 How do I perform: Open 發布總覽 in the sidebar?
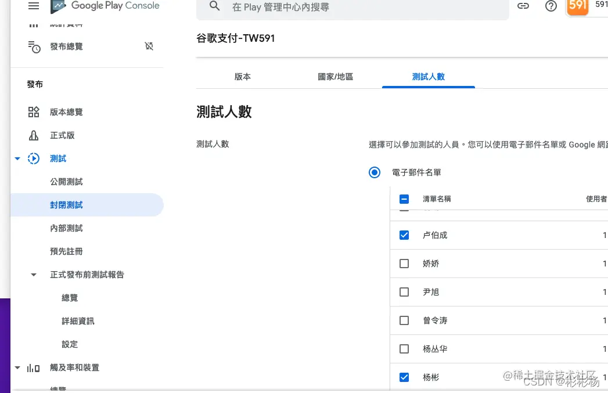click(x=66, y=46)
